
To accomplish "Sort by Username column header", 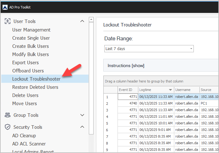I will tap(187, 90).
